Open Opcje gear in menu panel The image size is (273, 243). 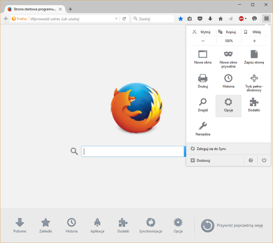[x=229, y=106]
